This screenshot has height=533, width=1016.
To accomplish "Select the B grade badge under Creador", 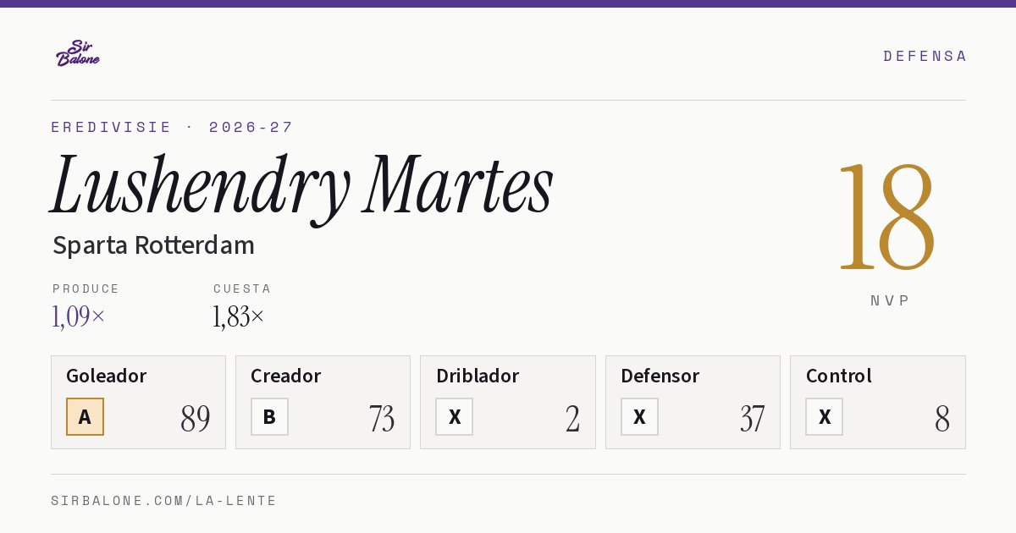I will click(269, 416).
